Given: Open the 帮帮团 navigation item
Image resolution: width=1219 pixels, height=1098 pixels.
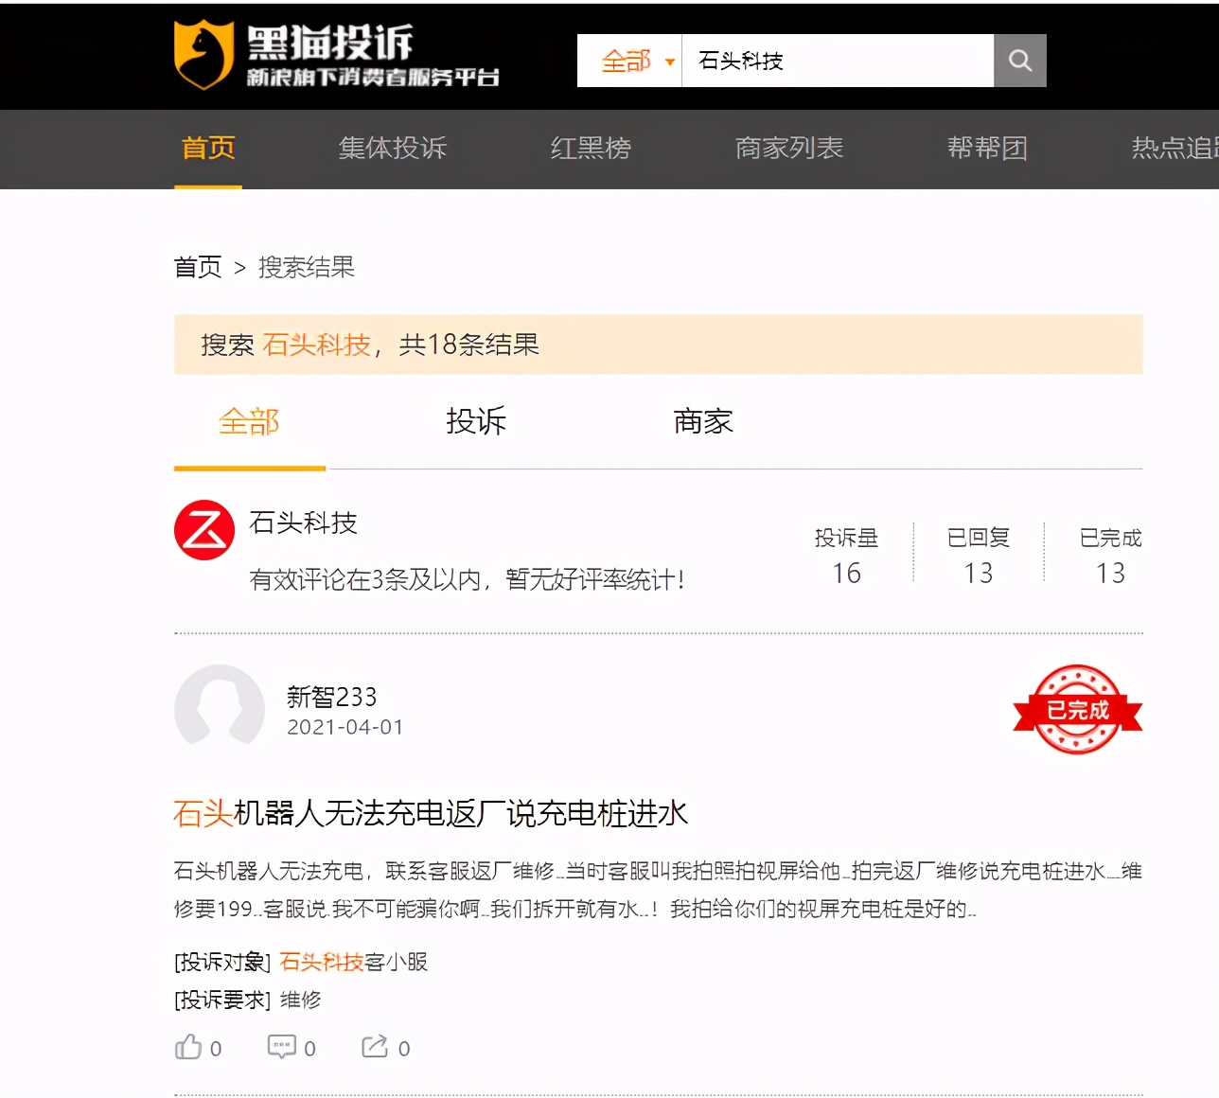Looking at the screenshot, I should click(987, 148).
